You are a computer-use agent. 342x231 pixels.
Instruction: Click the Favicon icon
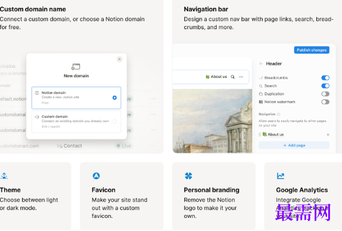(x=96, y=176)
